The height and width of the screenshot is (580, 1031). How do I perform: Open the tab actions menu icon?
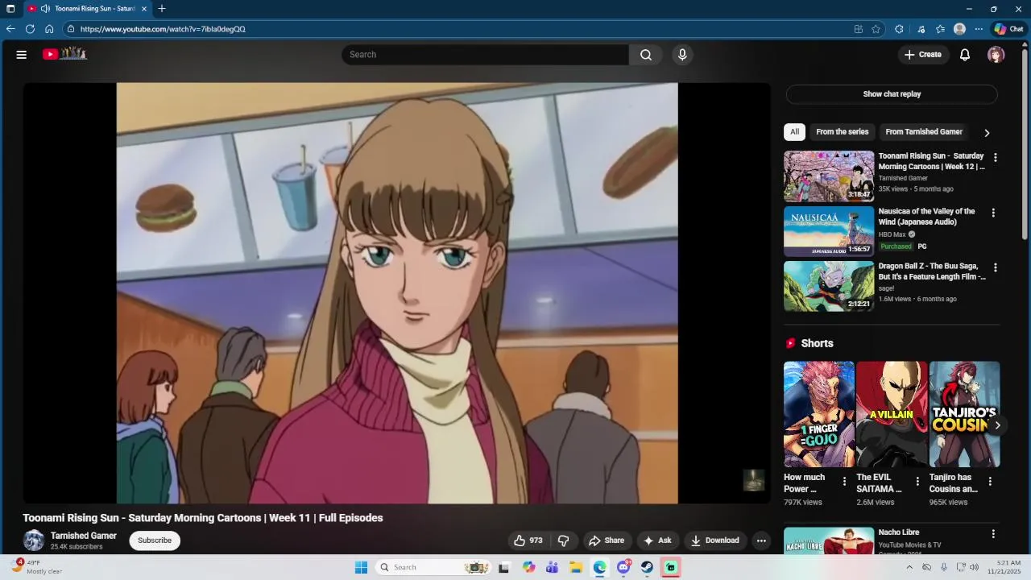pyautogui.click(x=10, y=9)
